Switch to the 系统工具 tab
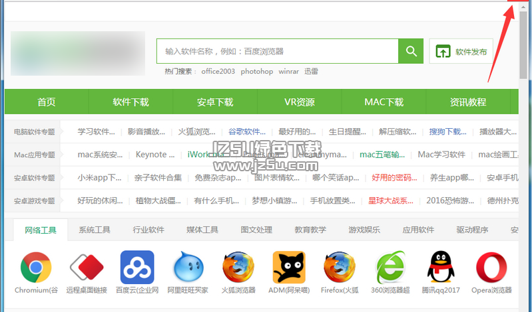This screenshot has width=532, height=312. (x=95, y=230)
